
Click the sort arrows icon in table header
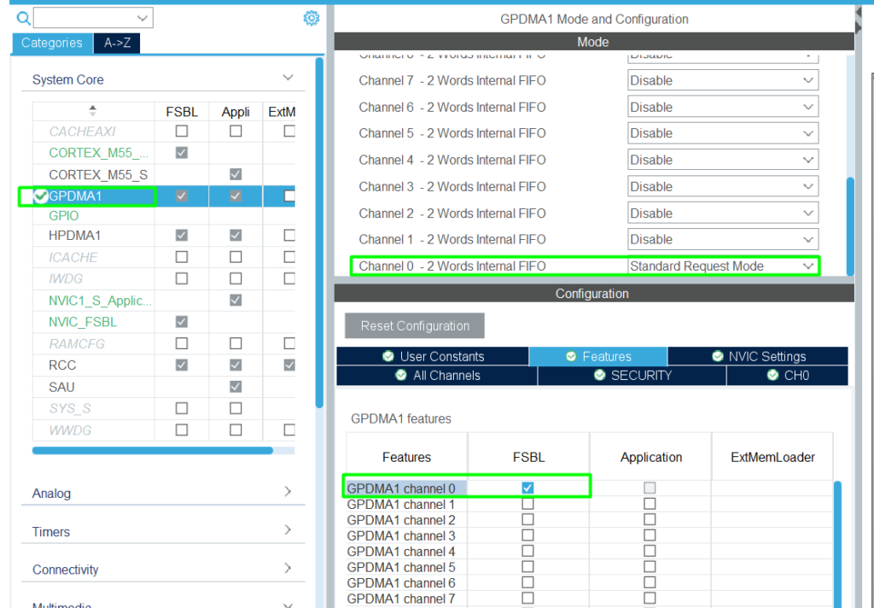pos(92,111)
